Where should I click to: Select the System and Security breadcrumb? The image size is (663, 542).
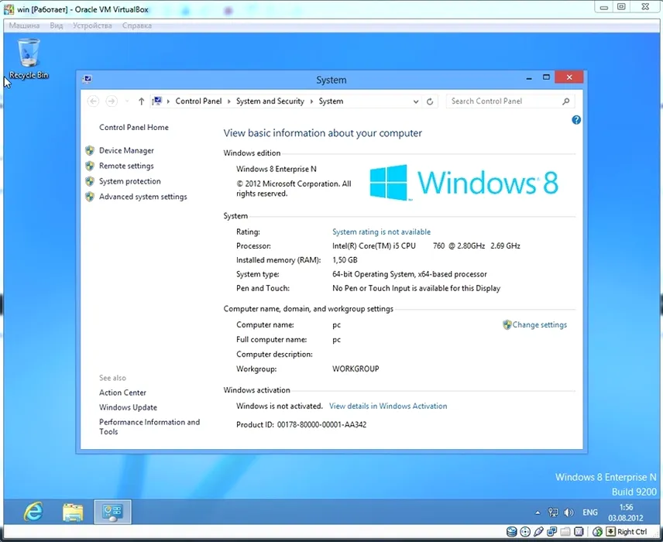click(270, 101)
